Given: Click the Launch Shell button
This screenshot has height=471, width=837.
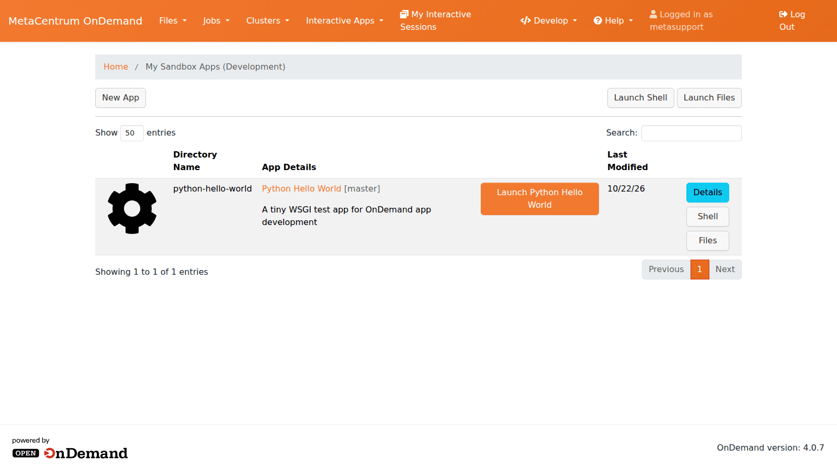Looking at the screenshot, I should pyautogui.click(x=640, y=98).
